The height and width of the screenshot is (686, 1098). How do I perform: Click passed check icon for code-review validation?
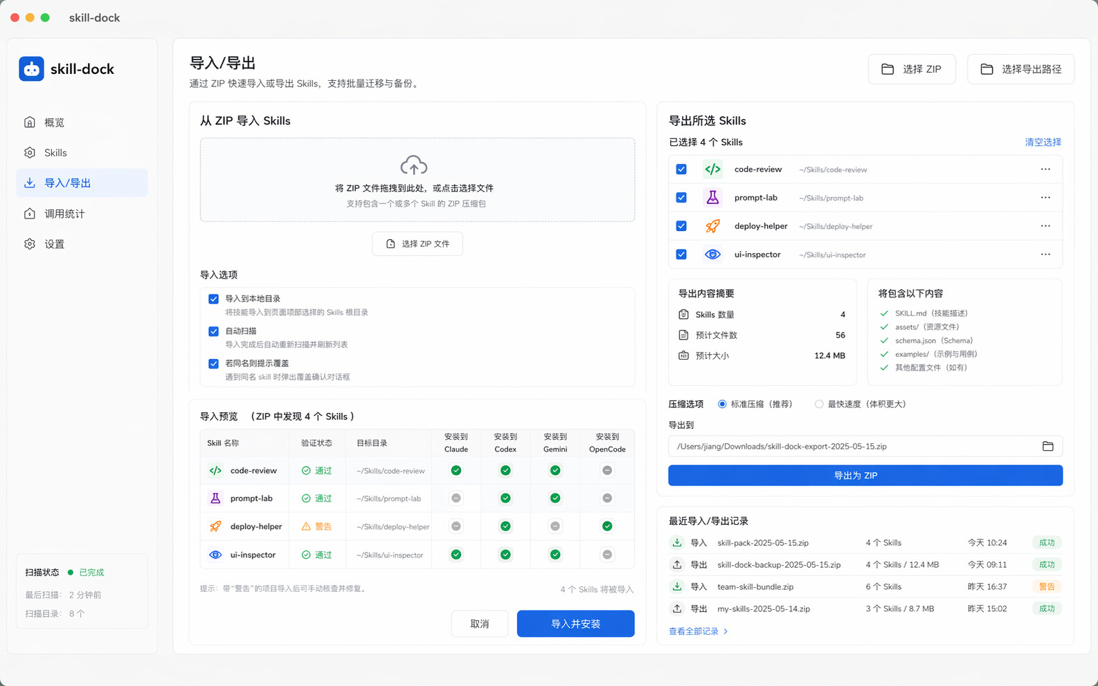[306, 470]
